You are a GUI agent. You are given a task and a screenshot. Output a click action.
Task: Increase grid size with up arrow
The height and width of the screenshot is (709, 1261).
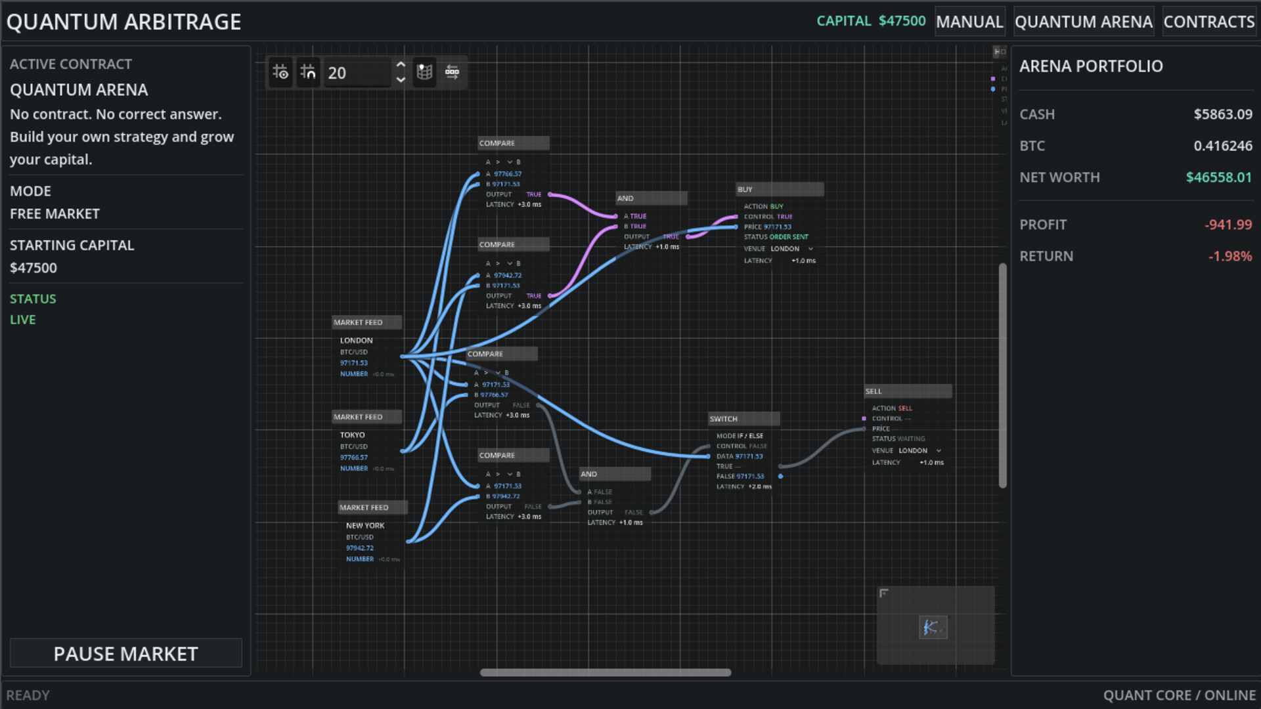[x=401, y=65]
